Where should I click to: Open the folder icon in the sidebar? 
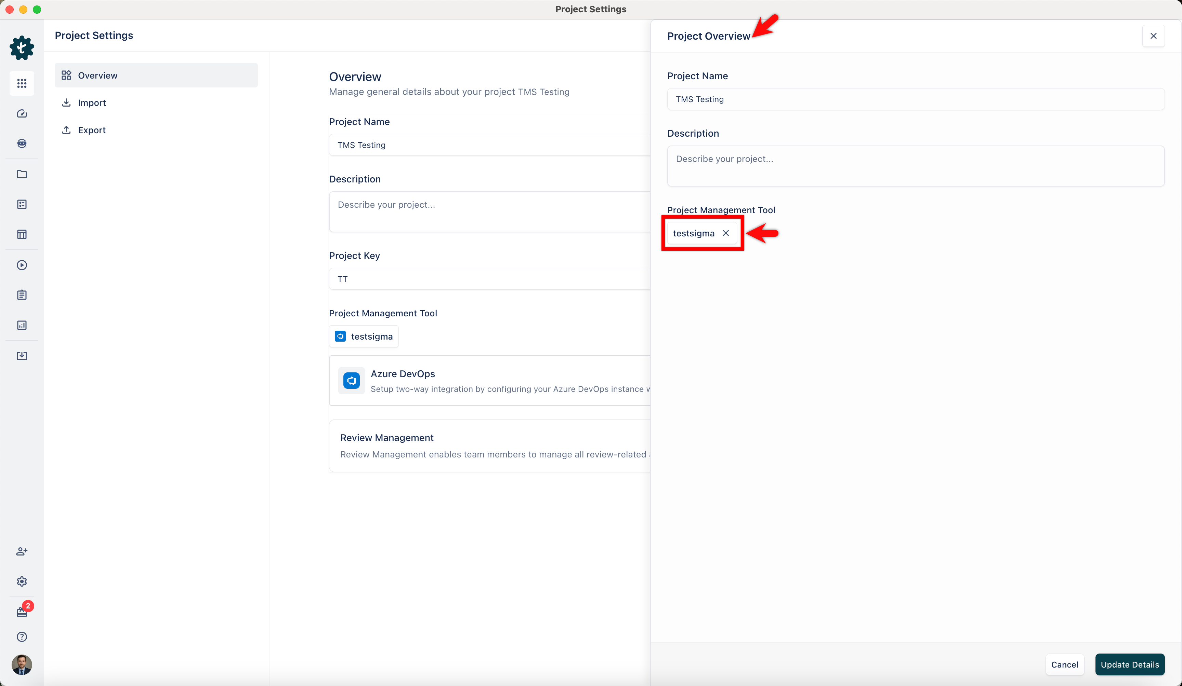[22, 174]
